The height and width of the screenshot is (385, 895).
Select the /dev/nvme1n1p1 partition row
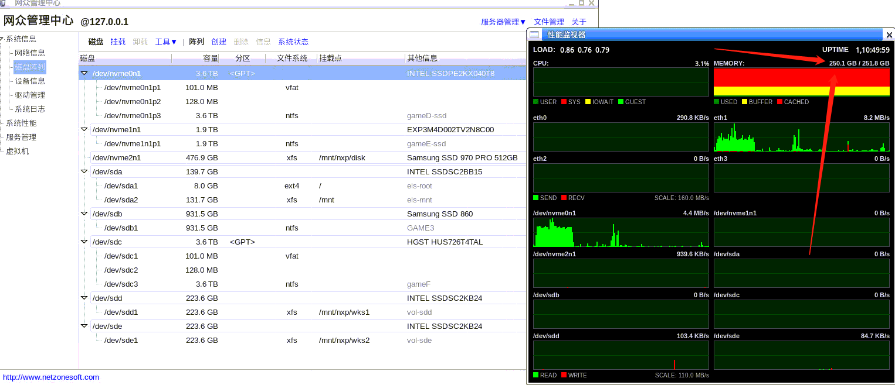[303, 144]
